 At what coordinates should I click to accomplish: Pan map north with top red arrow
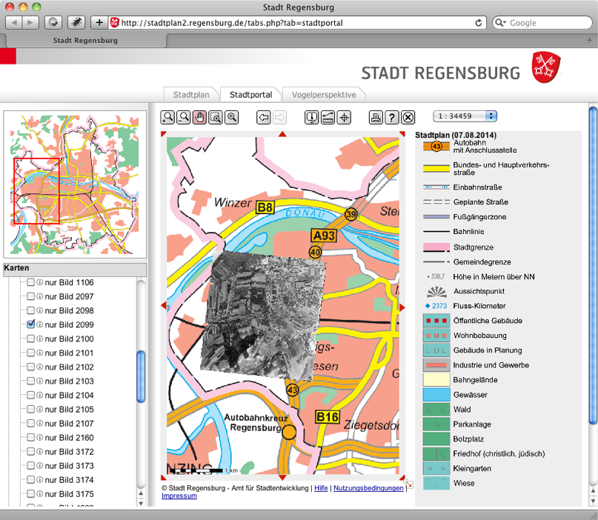[282, 134]
